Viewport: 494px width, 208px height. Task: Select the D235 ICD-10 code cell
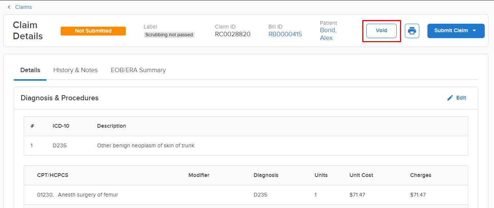[x=60, y=145]
